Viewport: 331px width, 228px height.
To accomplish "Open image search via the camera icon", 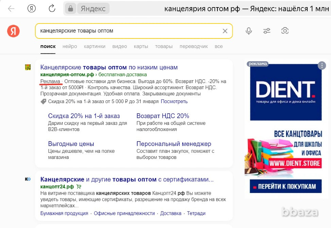I will (x=285, y=31).
